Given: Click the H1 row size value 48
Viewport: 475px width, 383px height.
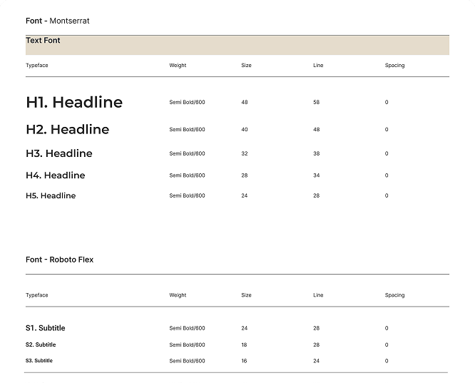Looking at the screenshot, I should [245, 102].
